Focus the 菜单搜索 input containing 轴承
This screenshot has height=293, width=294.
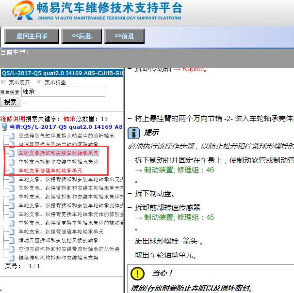[63, 92]
